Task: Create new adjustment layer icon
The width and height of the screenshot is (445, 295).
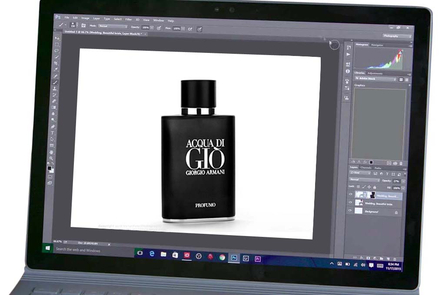Action: point(375,259)
